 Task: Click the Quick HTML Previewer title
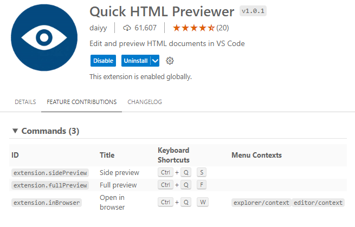click(x=162, y=11)
